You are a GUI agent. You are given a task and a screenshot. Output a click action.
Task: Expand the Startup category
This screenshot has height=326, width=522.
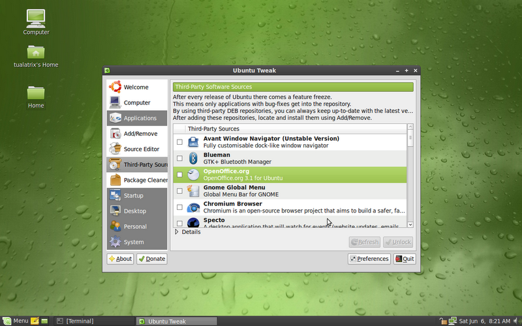coord(137,196)
